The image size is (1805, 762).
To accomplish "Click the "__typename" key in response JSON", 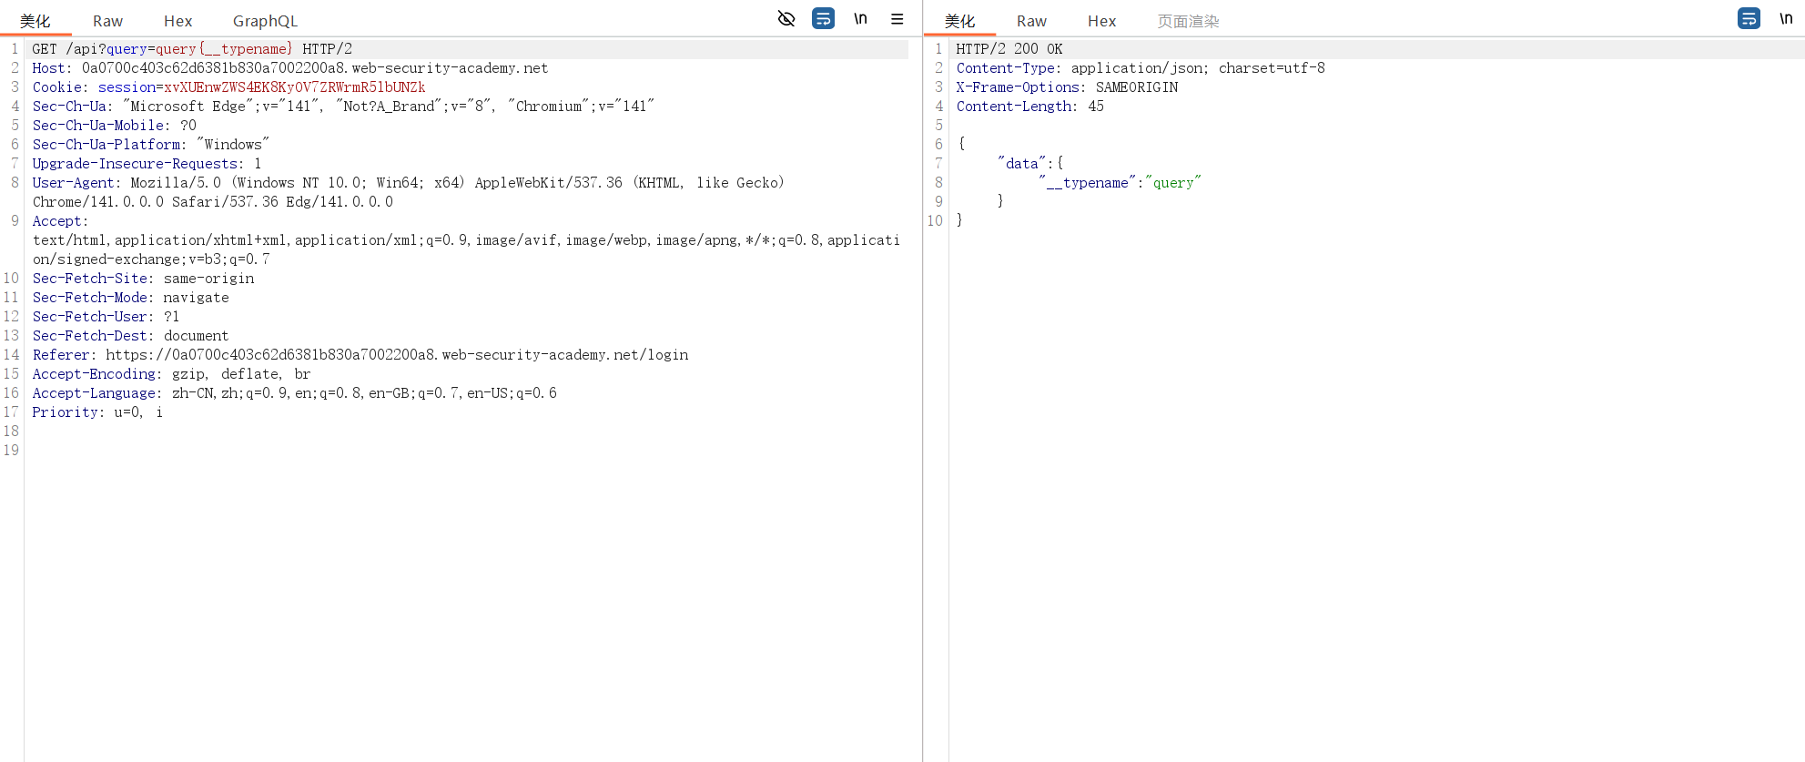I will [x=1088, y=183].
